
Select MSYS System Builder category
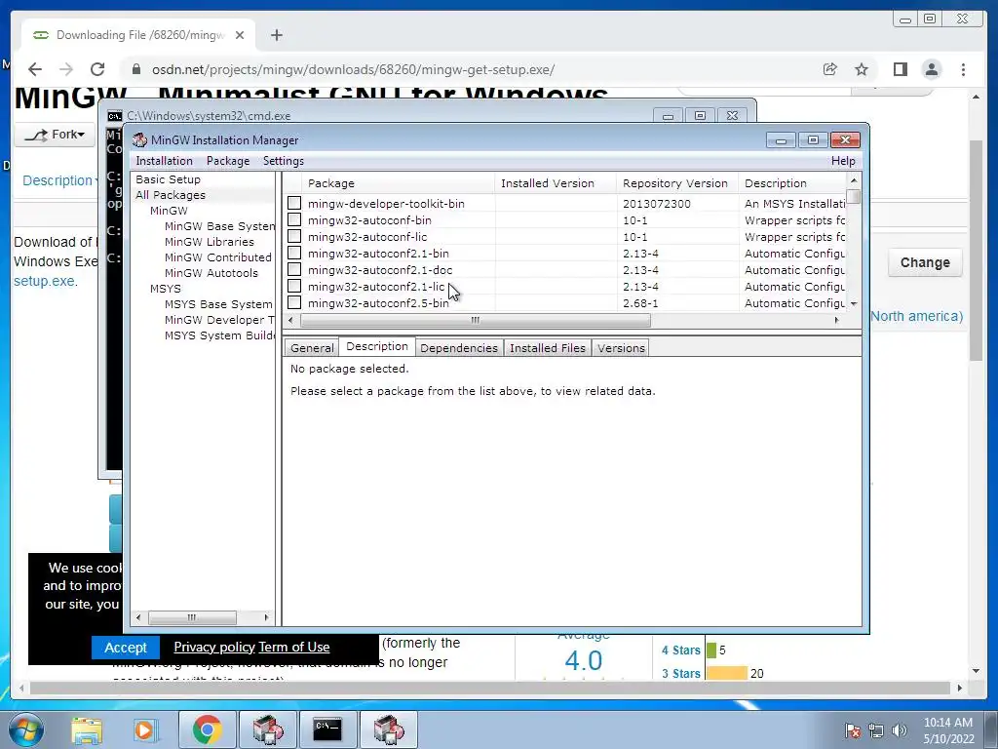(x=219, y=335)
